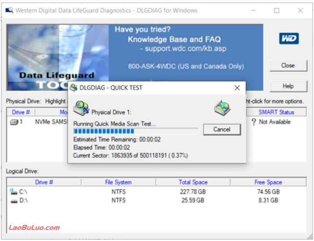Click '800-ASK-4WDC (US and Canada Only)' text
The image size is (314, 241).
[x=186, y=66]
